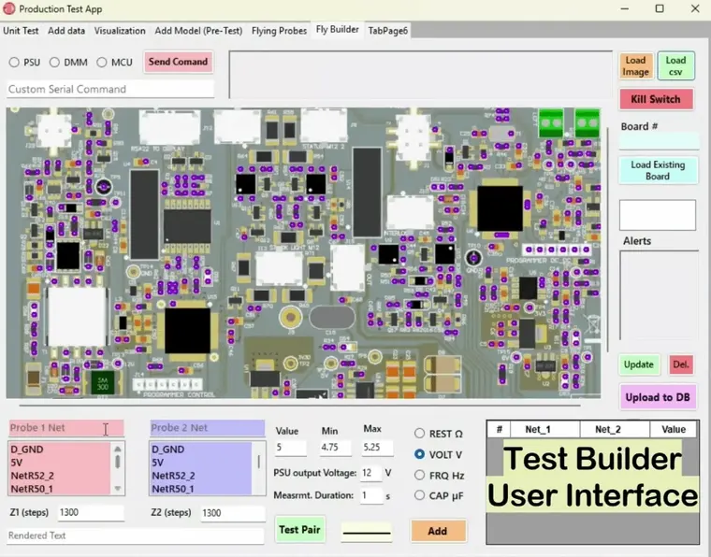711x557 pixels.
Task: Click the Min field showing 4.75
Action: [x=335, y=448]
